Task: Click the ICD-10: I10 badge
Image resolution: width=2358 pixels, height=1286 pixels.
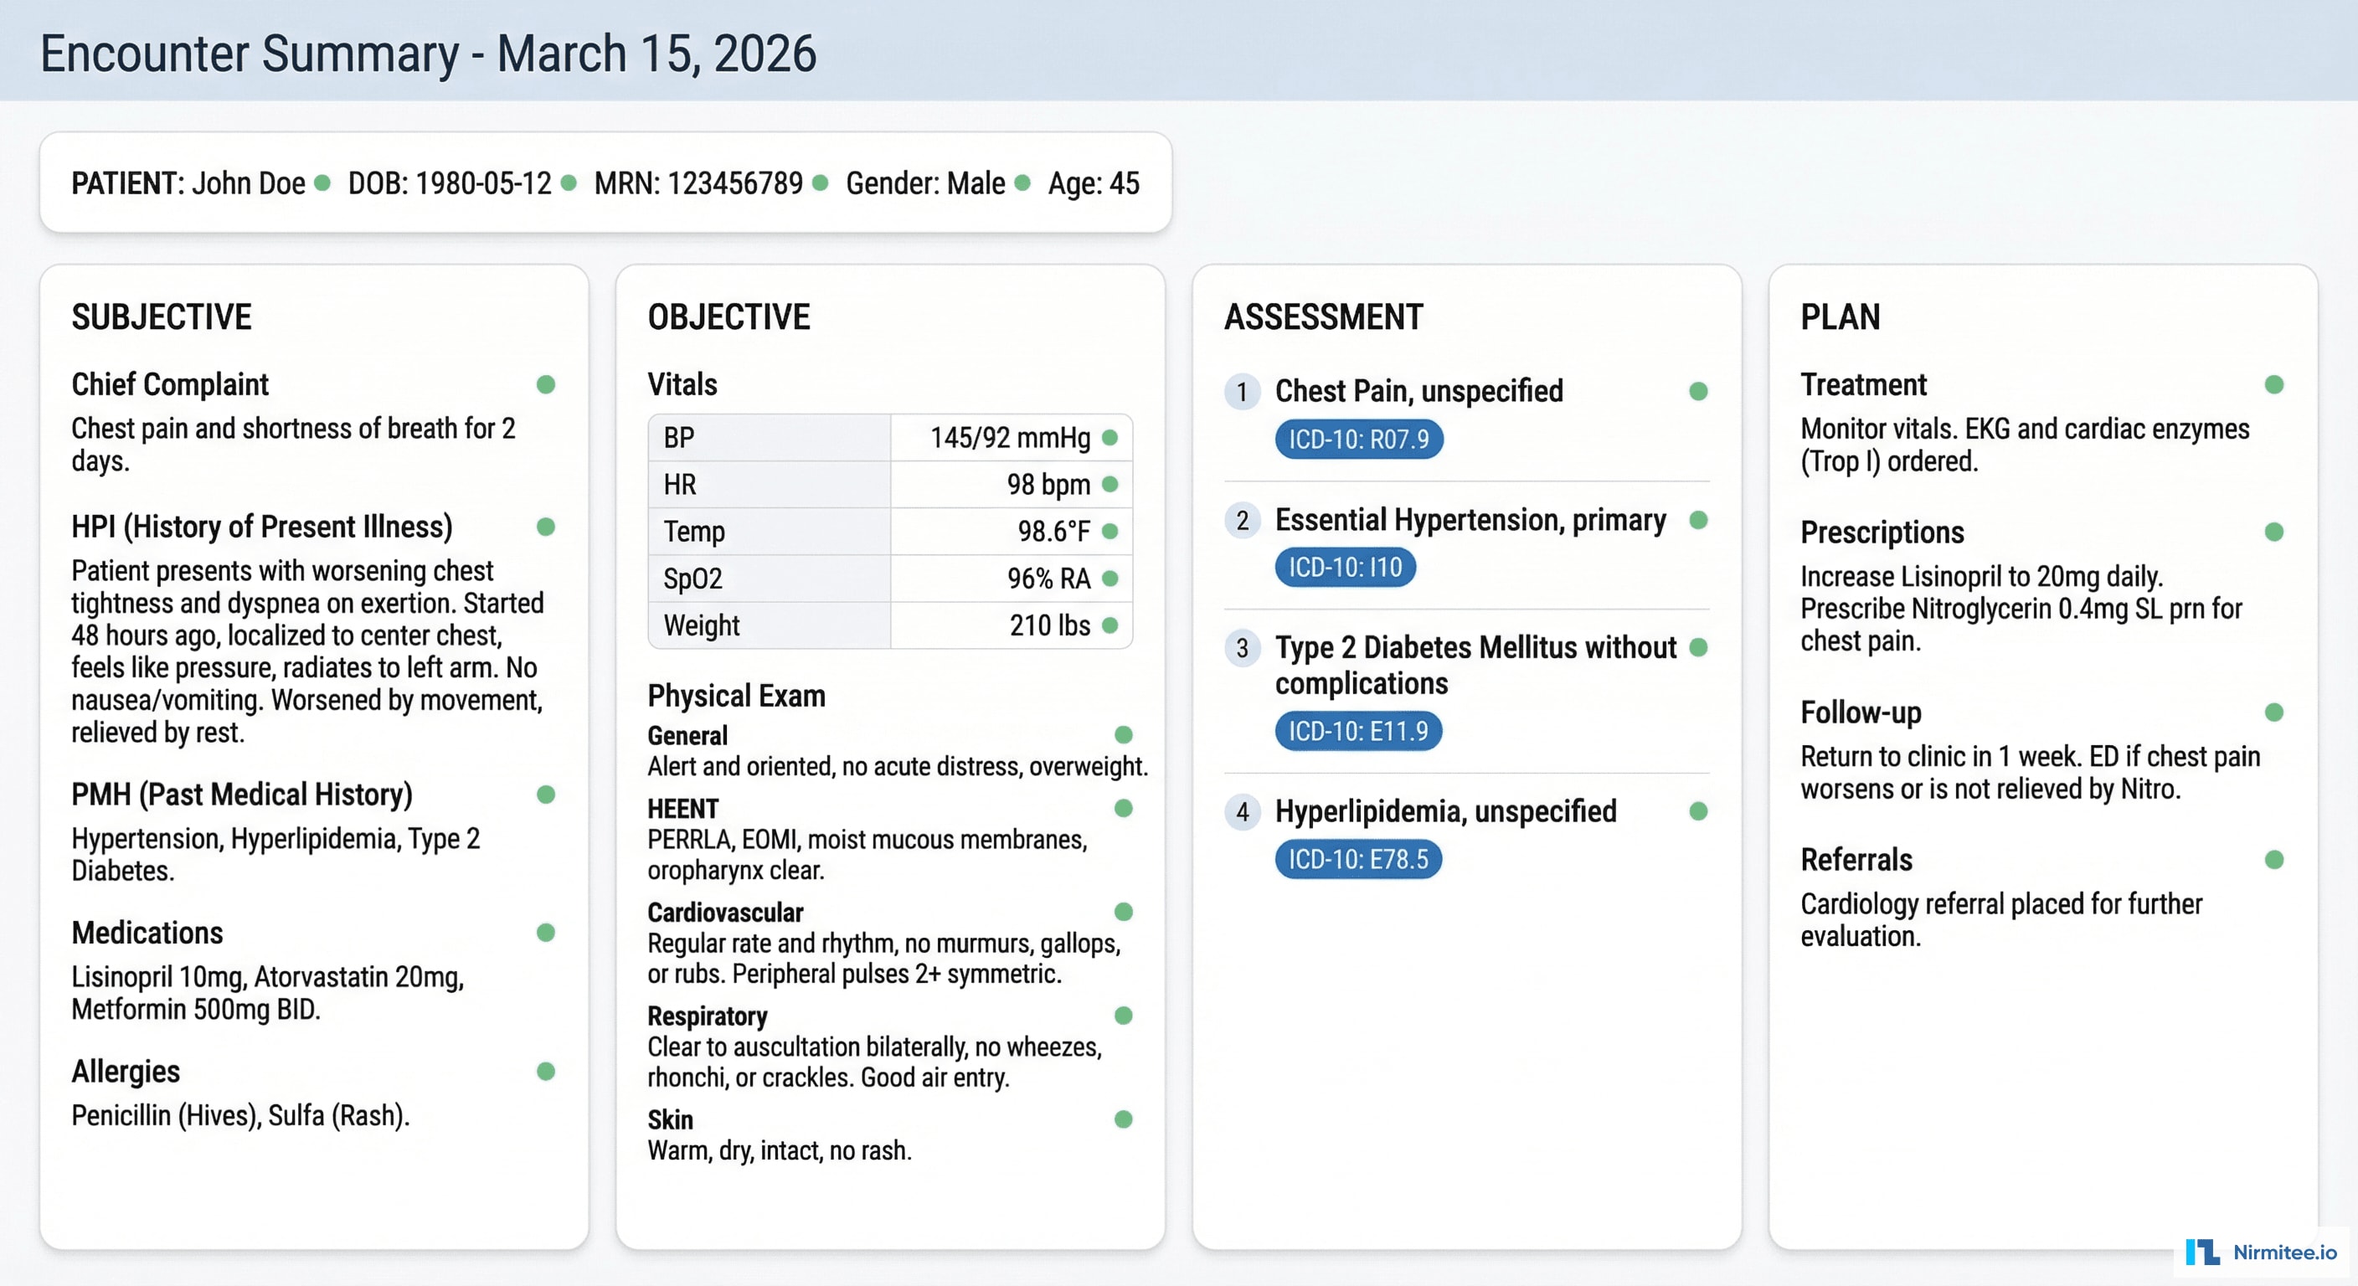Action: (x=1345, y=567)
